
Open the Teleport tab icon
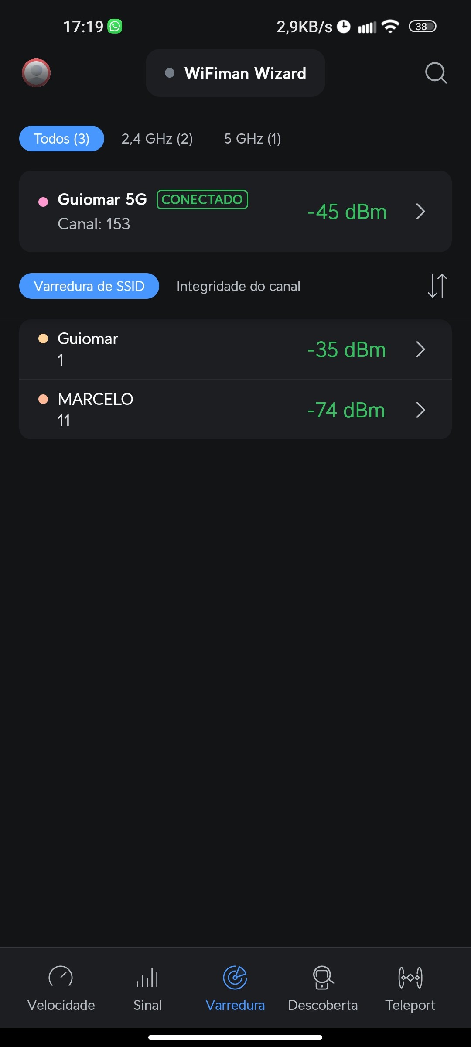[410, 978]
